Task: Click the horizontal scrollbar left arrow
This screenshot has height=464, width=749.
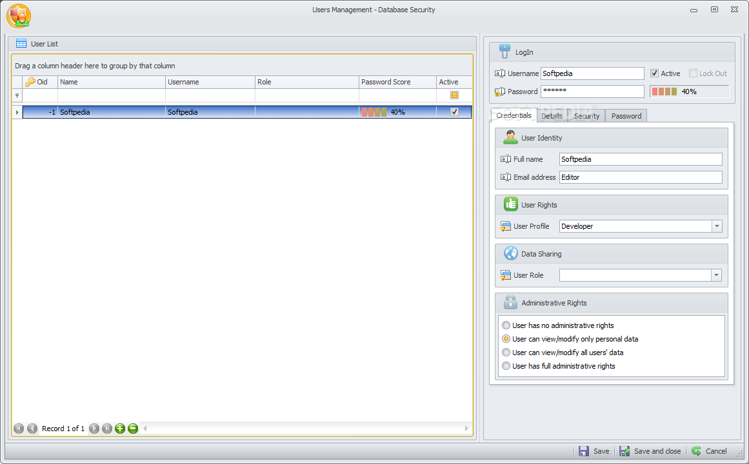Action: (x=145, y=428)
